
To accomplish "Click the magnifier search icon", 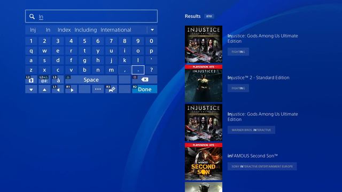I will tap(32, 17).
